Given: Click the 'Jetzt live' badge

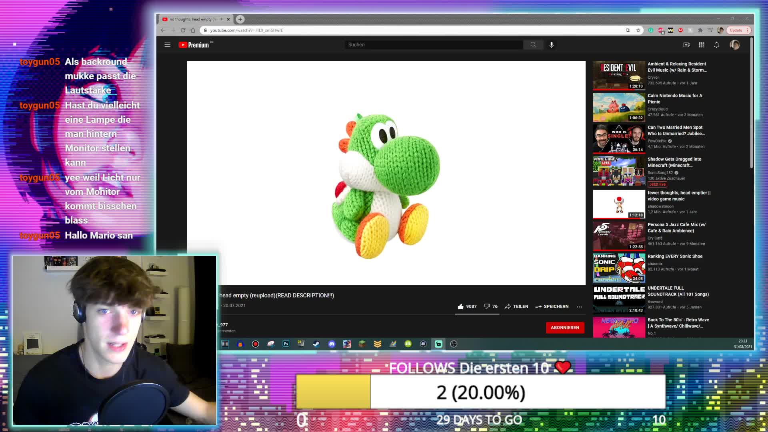Looking at the screenshot, I should [657, 184].
